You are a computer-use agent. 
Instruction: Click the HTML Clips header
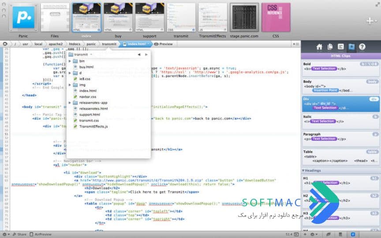click(x=341, y=56)
